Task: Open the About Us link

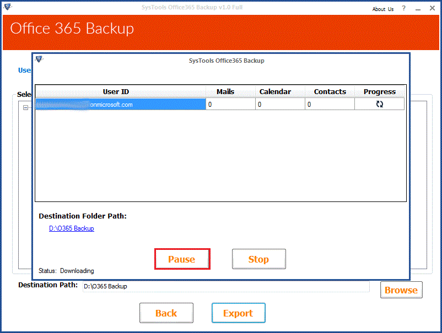Action: pyautogui.click(x=383, y=9)
